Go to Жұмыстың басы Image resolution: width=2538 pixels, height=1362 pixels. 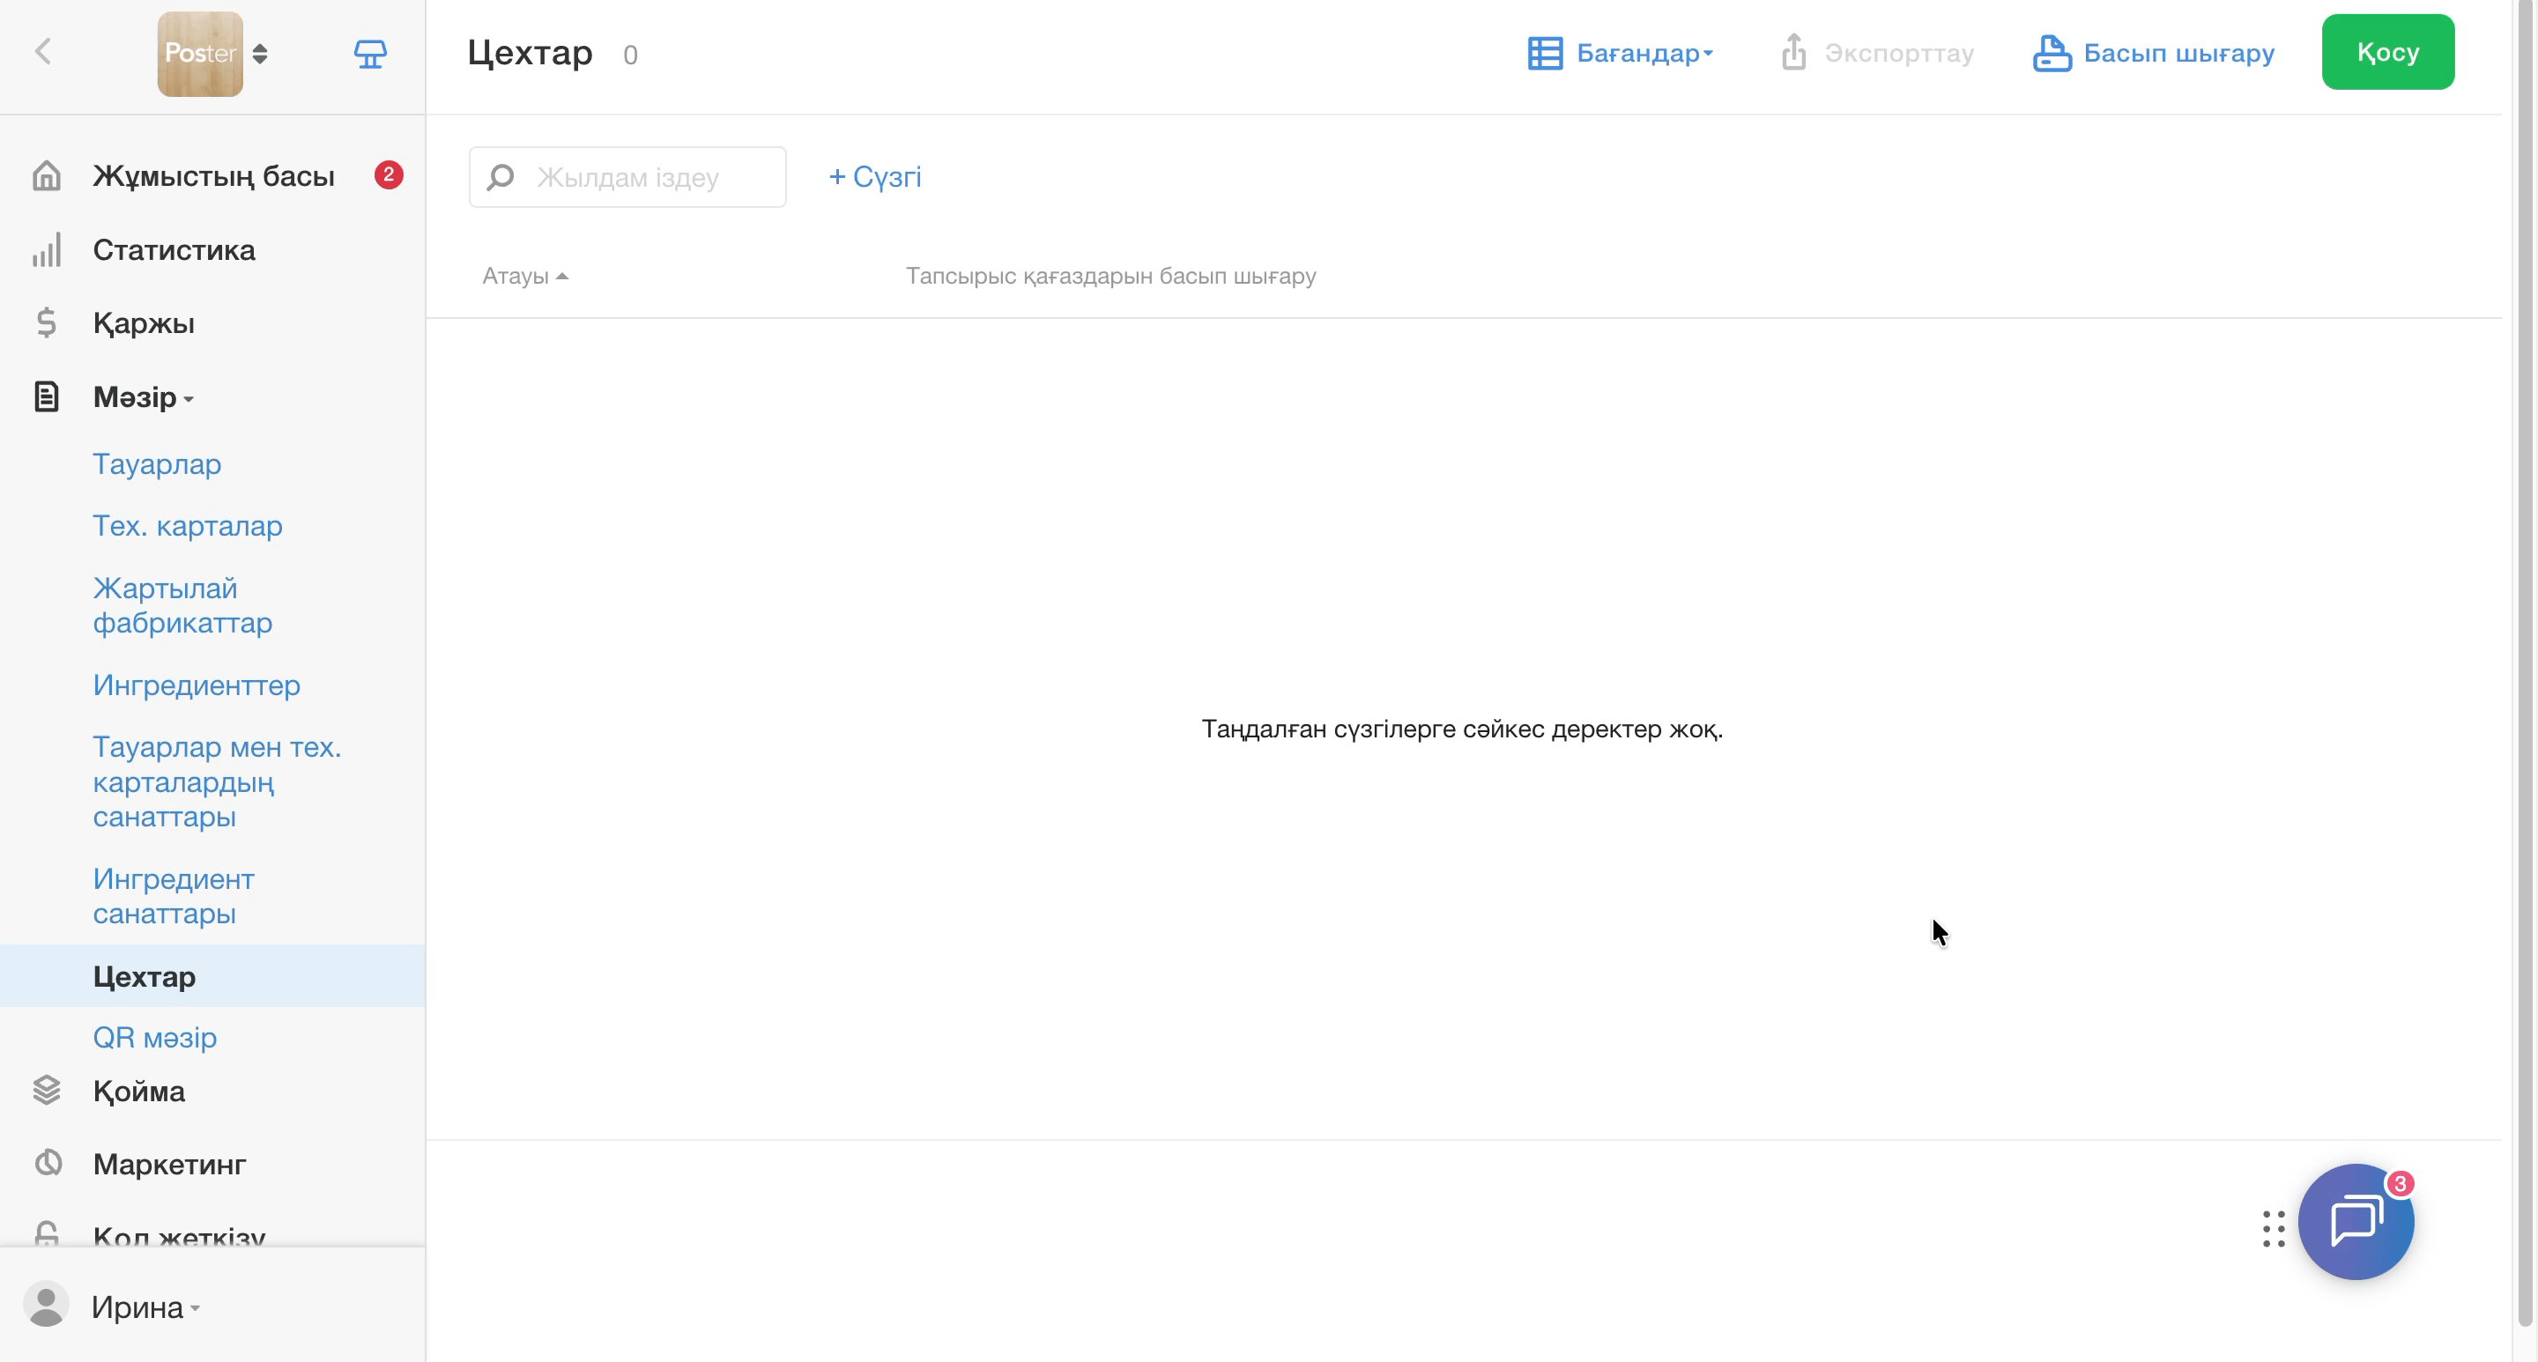[214, 176]
